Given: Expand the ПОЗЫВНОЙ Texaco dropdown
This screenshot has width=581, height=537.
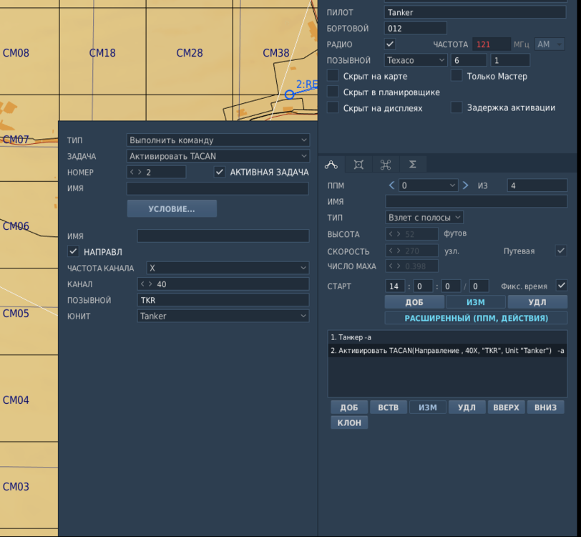Looking at the screenshot, I should click(416, 60).
